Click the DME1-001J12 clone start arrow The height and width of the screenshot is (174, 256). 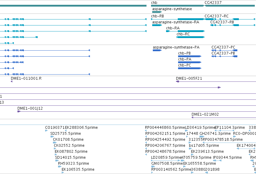click(19, 111)
